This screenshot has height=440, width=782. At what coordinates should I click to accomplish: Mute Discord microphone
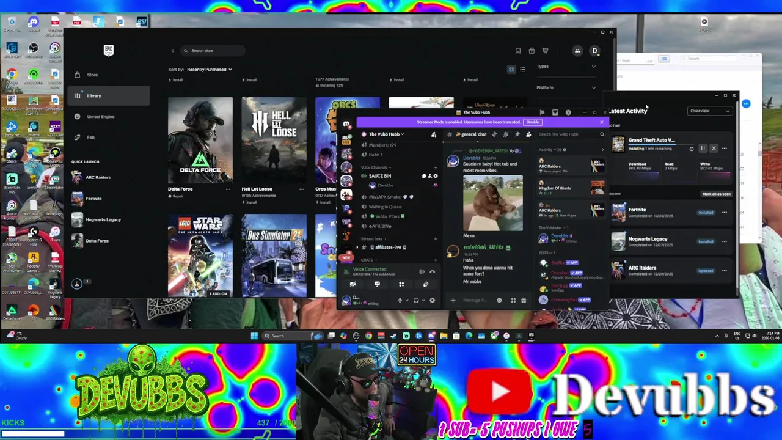400,300
